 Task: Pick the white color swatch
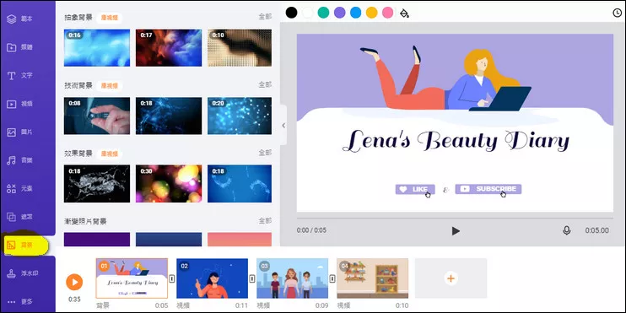[x=307, y=13]
